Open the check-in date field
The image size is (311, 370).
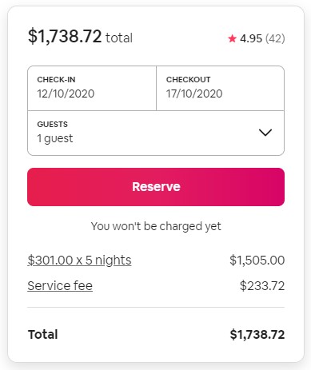click(92, 88)
